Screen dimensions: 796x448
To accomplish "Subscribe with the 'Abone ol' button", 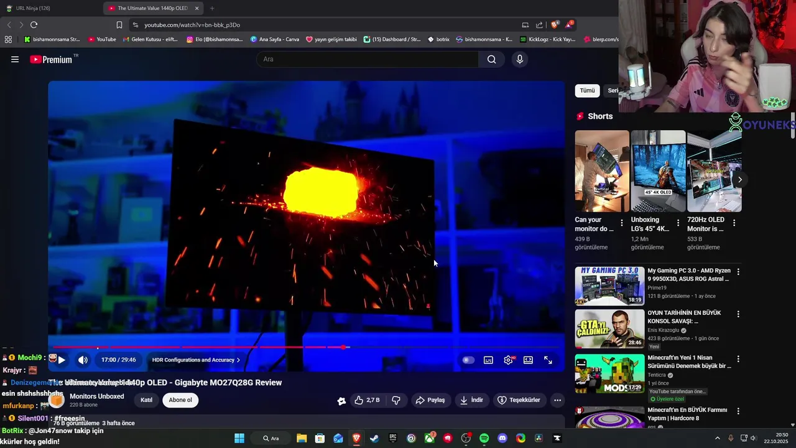I will (180, 400).
